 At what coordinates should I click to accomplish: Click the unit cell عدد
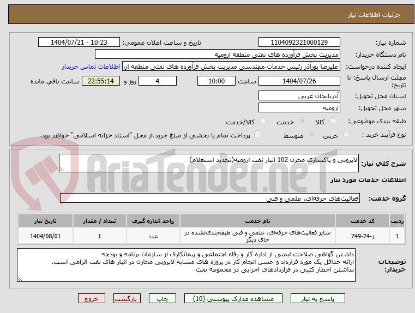coord(153,236)
